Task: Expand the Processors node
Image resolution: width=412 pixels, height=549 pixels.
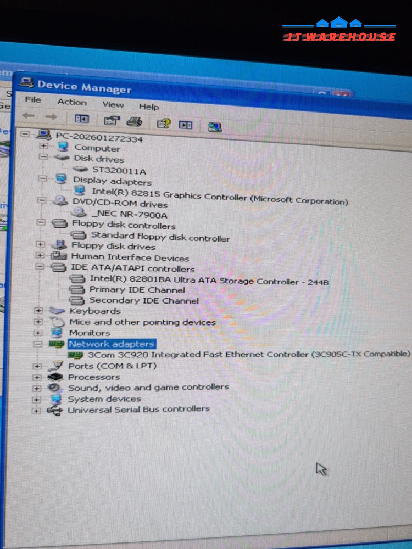Action: coord(36,378)
